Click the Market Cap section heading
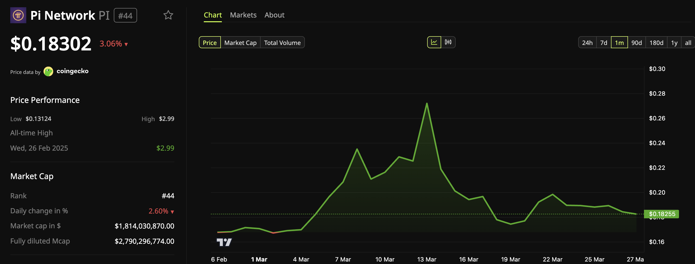The width and height of the screenshot is (695, 264). pyautogui.click(x=32, y=176)
